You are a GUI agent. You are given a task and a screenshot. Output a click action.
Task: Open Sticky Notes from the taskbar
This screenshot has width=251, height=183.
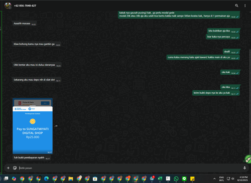(x=192, y=178)
